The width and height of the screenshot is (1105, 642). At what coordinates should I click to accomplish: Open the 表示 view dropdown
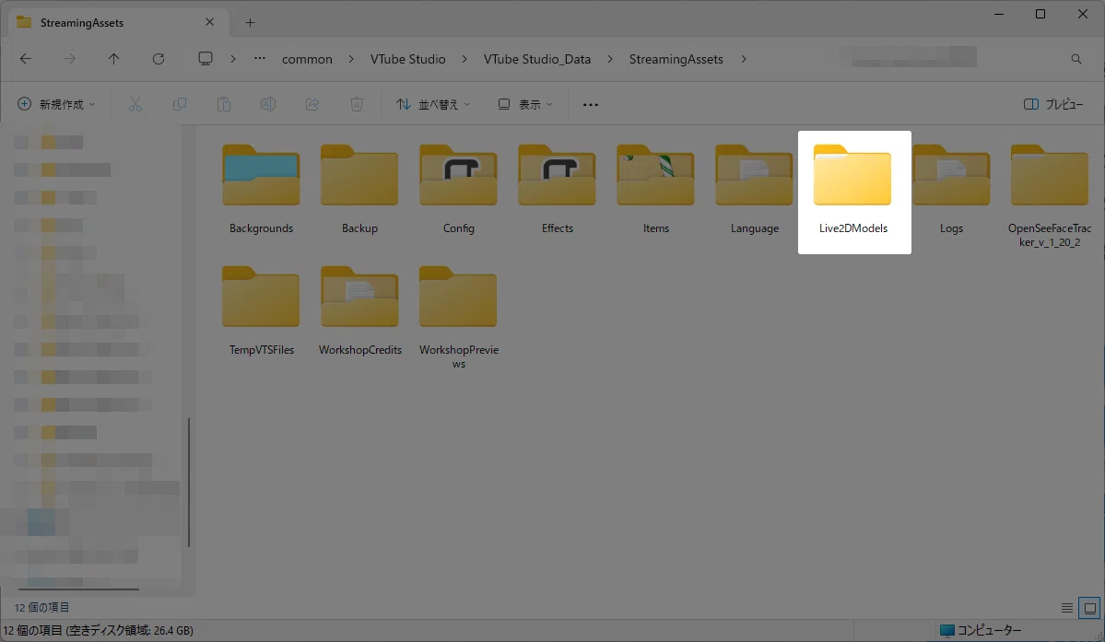point(525,104)
